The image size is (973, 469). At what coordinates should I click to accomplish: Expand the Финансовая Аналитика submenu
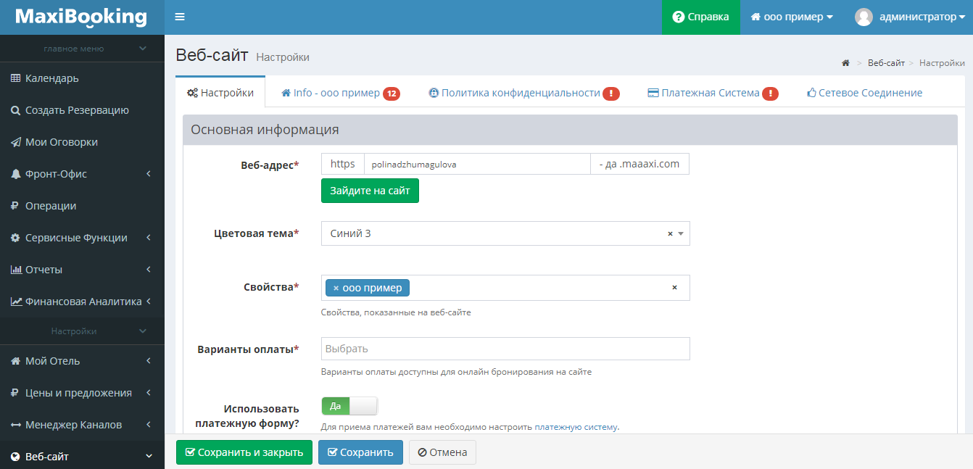tap(149, 302)
